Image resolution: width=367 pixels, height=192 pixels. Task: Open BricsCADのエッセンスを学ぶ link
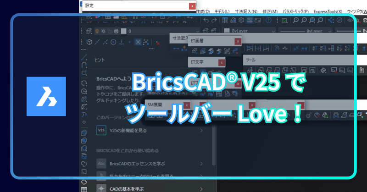click(x=137, y=164)
